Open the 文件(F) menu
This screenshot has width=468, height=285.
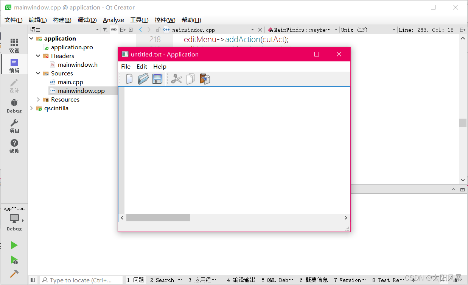13,20
